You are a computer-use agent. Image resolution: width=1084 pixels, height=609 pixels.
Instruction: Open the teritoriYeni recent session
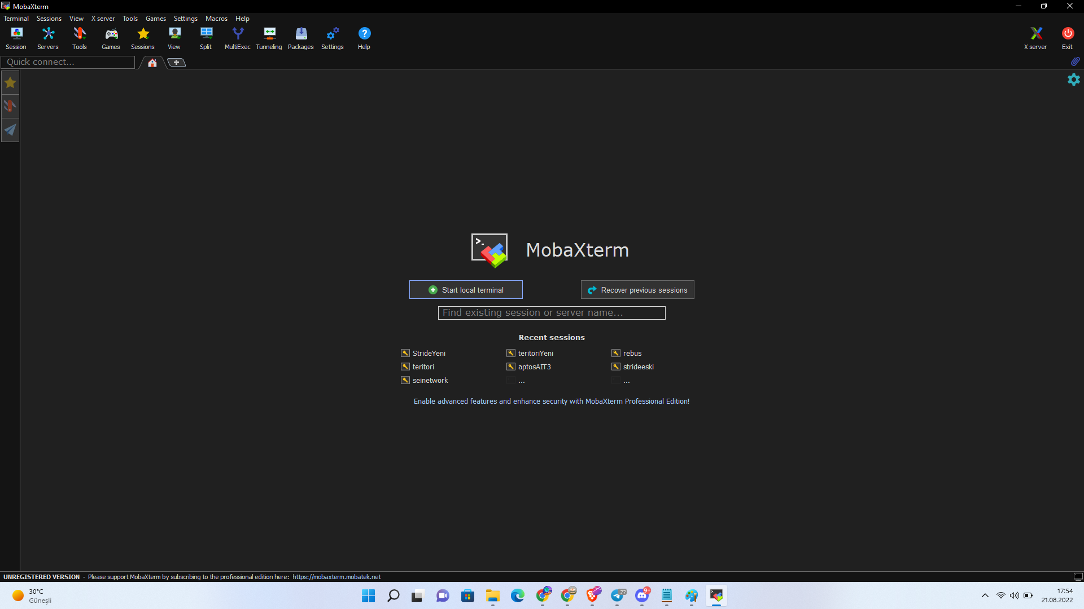[x=535, y=353]
